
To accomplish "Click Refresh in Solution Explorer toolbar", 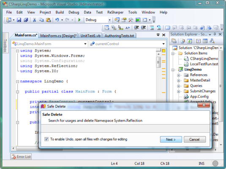I will point(189,41).
